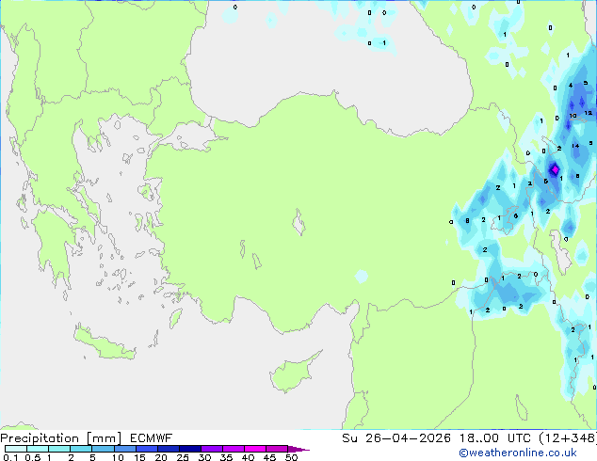Click the 20–25 mm legend color swatch

(x=169, y=449)
